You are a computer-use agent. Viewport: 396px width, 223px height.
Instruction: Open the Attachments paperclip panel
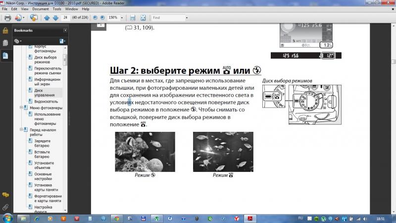click(x=5, y=207)
